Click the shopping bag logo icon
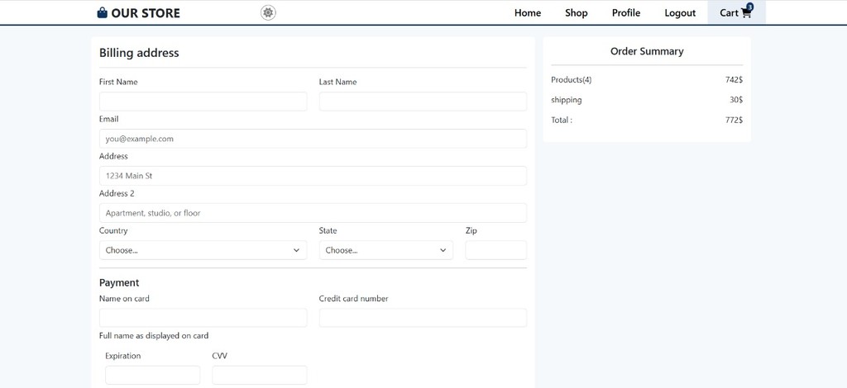Screen dimensions: 847x388 click(x=102, y=13)
